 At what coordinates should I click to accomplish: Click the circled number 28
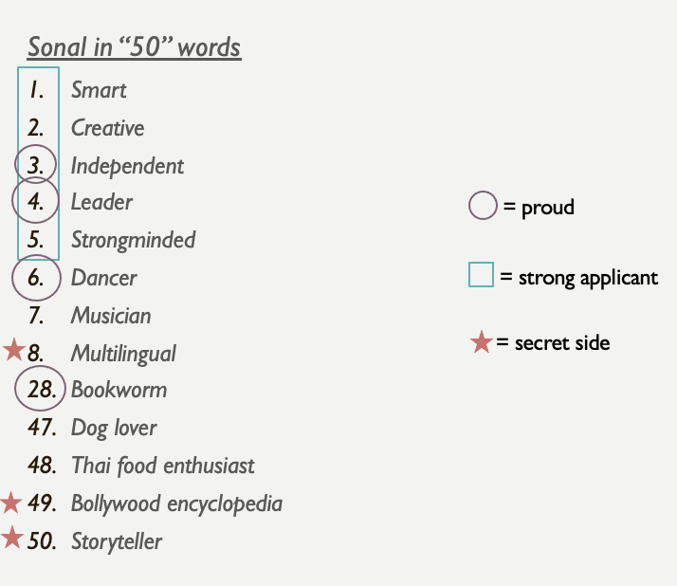click(41, 390)
